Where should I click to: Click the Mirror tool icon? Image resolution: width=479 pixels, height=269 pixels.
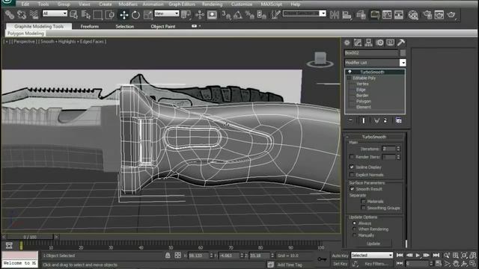click(335, 14)
